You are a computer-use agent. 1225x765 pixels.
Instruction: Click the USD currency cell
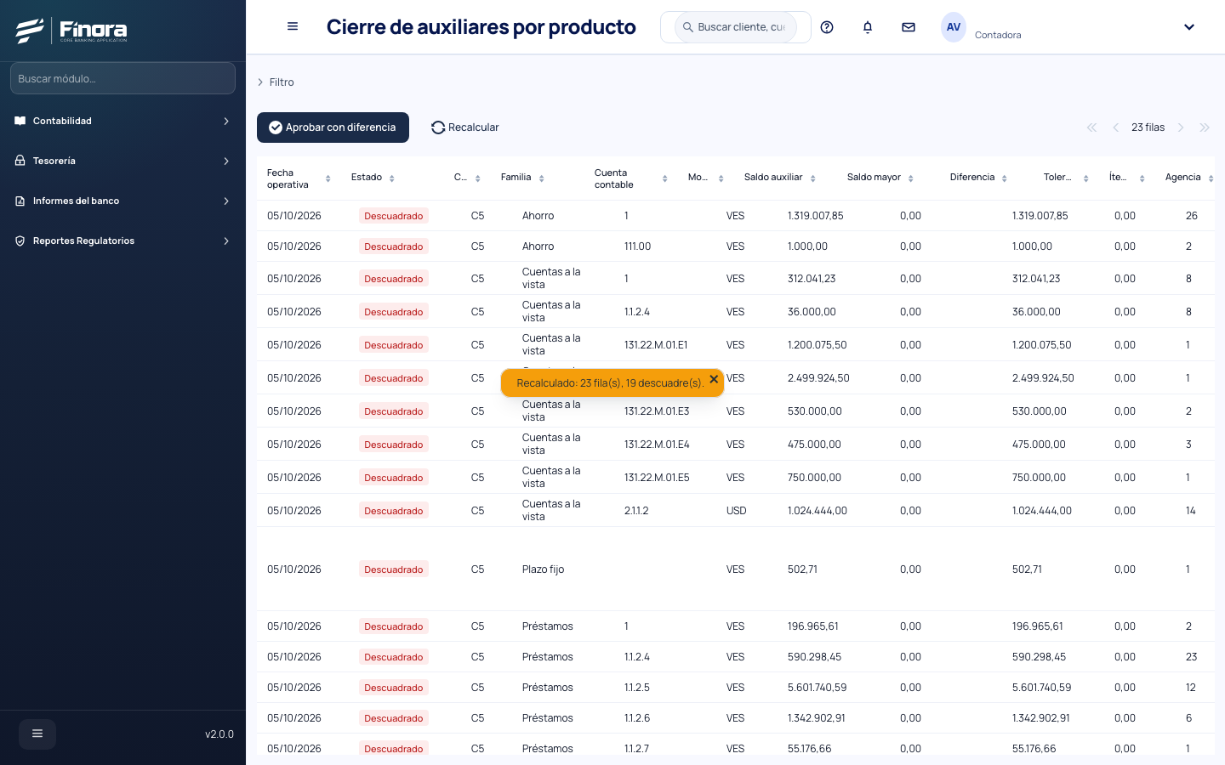[736, 511]
